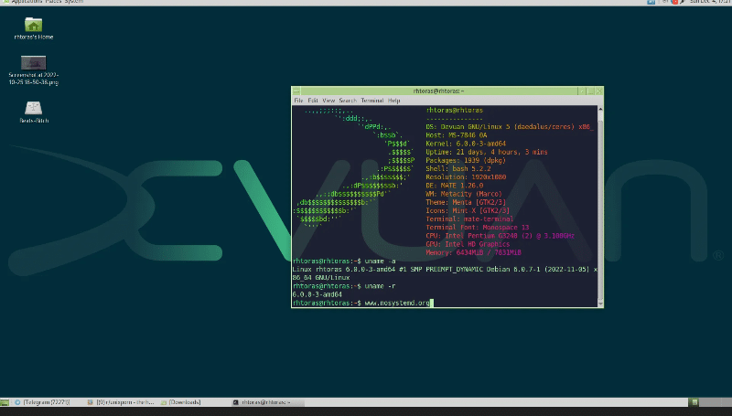
Task: Click the 'uname -a' command line
Action: 344,261
